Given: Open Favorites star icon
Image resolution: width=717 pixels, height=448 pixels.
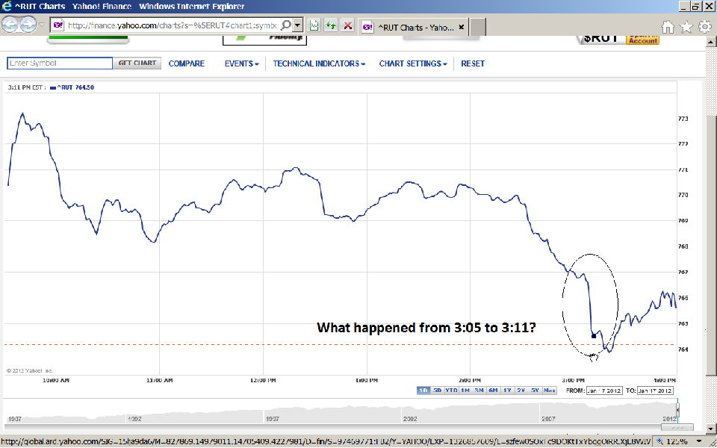Looking at the screenshot, I should click(x=686, y=27).
